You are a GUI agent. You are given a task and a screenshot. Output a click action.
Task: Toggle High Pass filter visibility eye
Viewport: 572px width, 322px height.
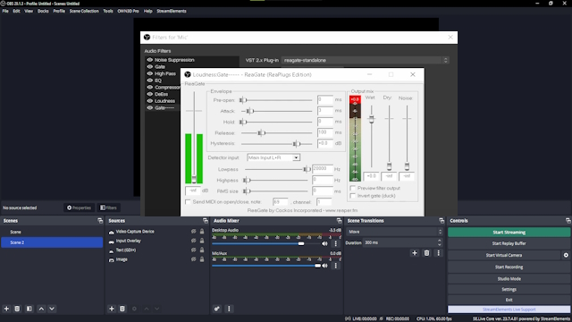tap(149, 73)
